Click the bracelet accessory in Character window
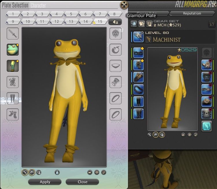 [207, 90]
